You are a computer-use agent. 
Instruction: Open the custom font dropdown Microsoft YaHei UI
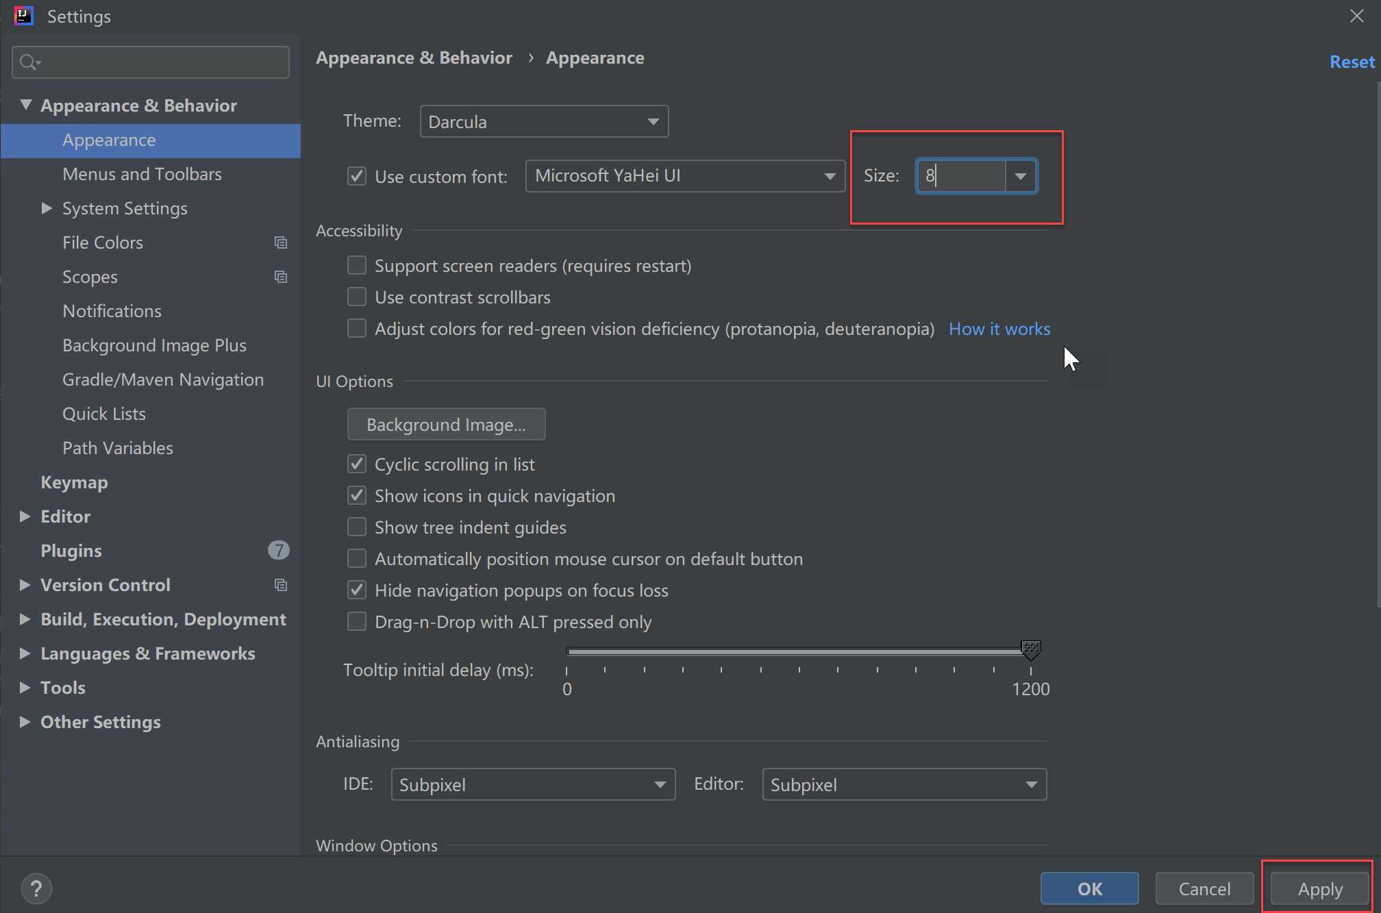point(685,176)
